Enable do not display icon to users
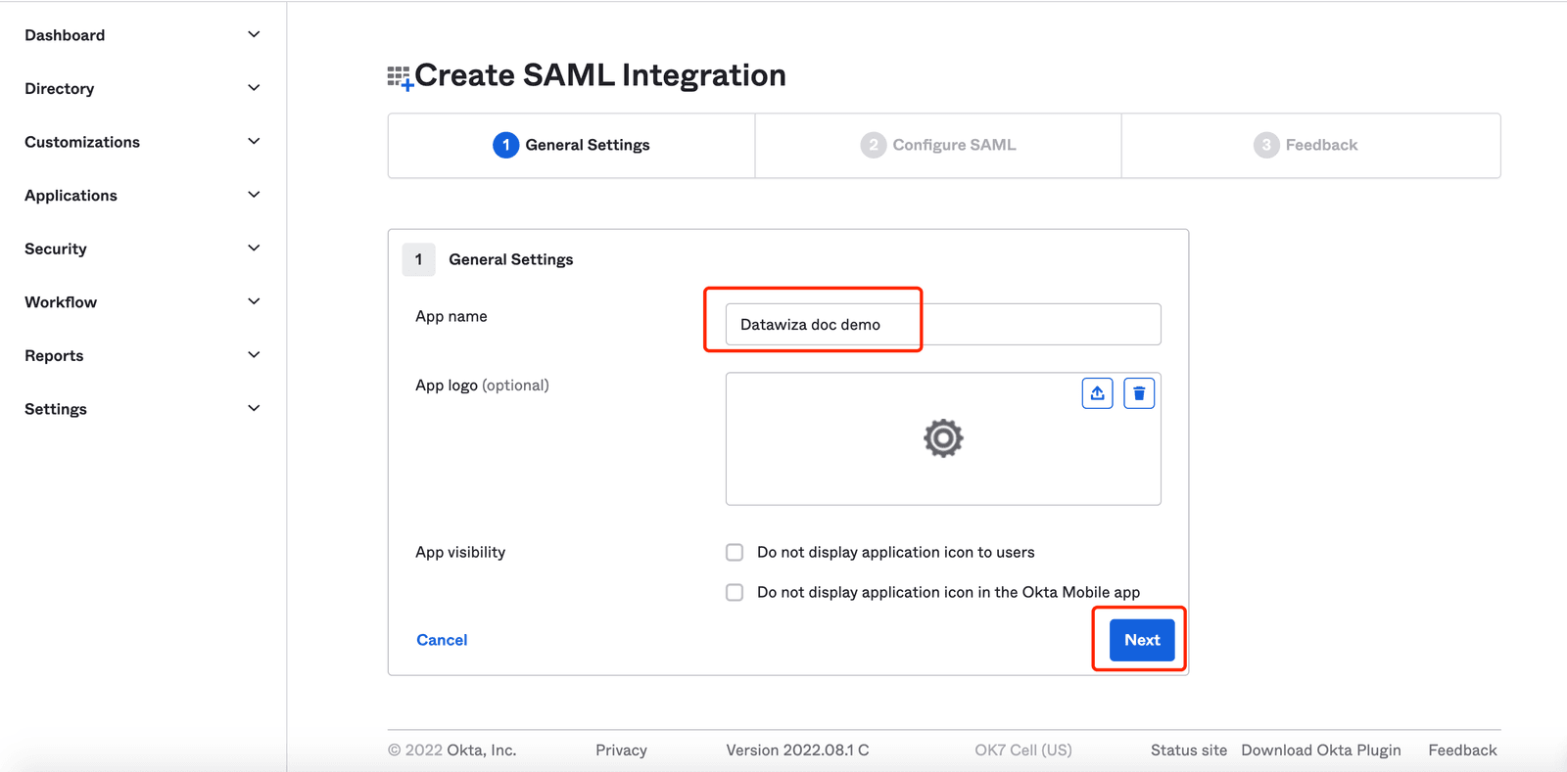Viewport: 1567px width, 772px height. (x=735, y=552)
